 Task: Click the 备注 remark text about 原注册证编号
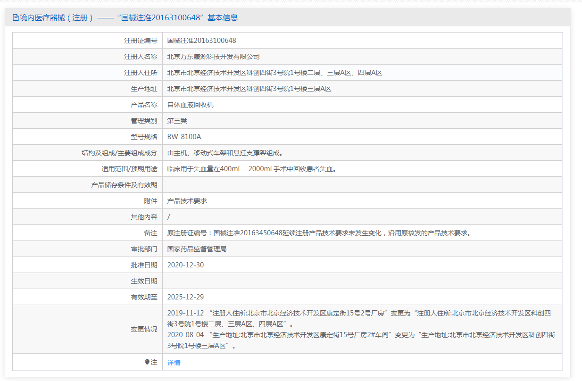click(319, 233)
